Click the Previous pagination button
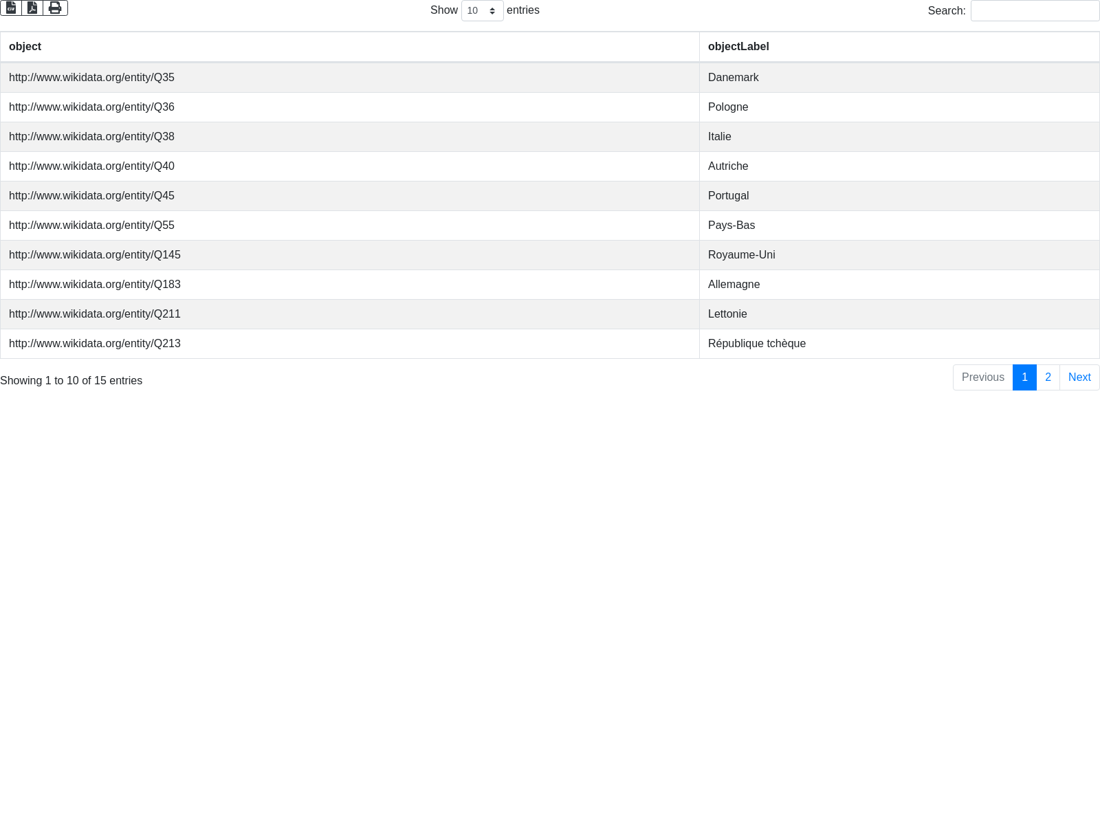The width and height of the screenshot is (1100, 825). point(982,377)
